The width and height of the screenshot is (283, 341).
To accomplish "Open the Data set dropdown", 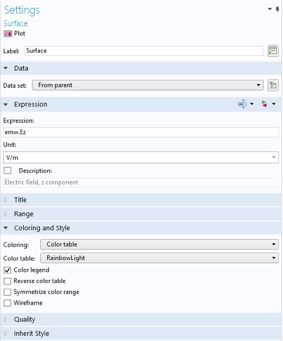I will pyautogui.click(x=147, y=85).
